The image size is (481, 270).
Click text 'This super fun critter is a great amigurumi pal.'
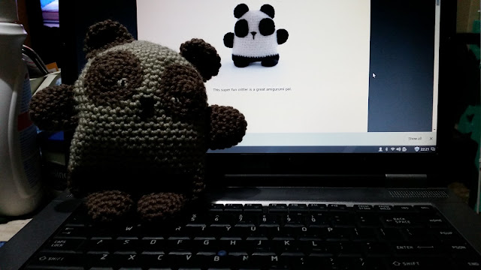[x=253, y=89]
